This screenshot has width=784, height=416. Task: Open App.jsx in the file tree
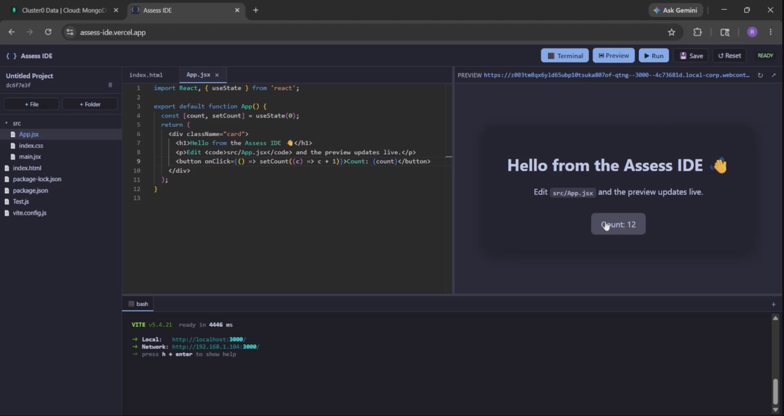(x=29, y=134)
